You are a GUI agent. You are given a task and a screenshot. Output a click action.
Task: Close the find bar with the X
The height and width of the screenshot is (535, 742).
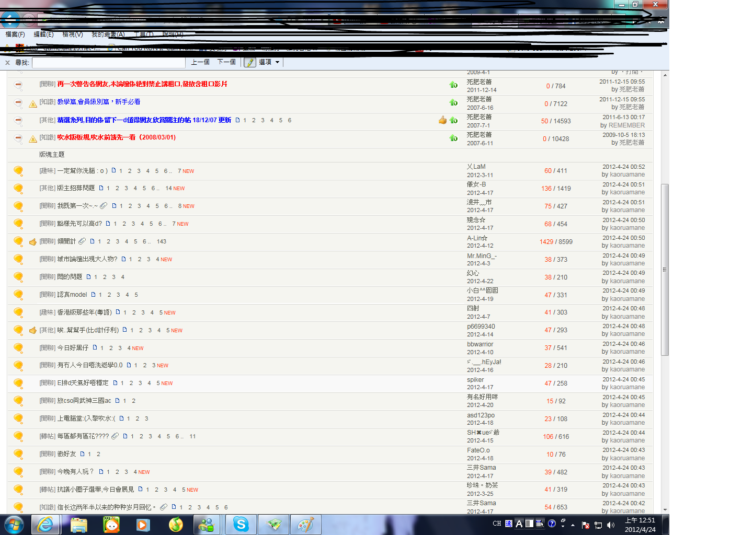pos(7,63)
